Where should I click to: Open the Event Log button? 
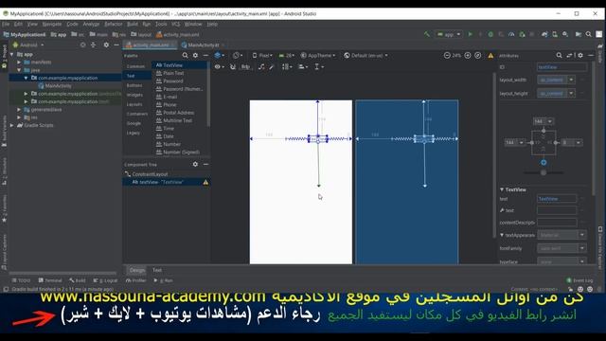(x=579, y=280)
